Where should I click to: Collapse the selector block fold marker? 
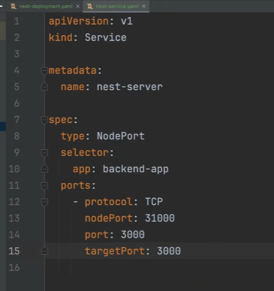[44, 153]
